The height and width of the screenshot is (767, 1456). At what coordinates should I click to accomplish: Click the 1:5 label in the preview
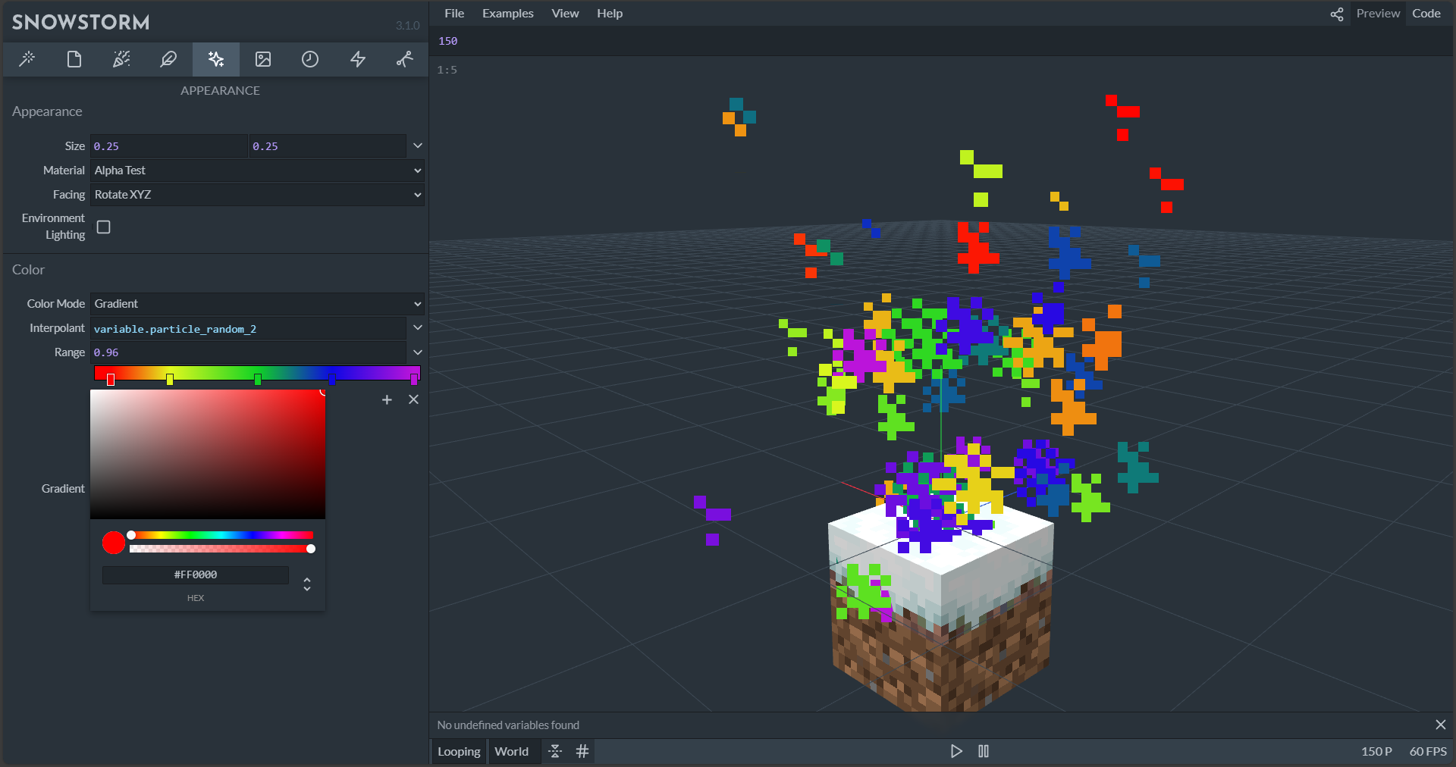click(x=447, y=70)
